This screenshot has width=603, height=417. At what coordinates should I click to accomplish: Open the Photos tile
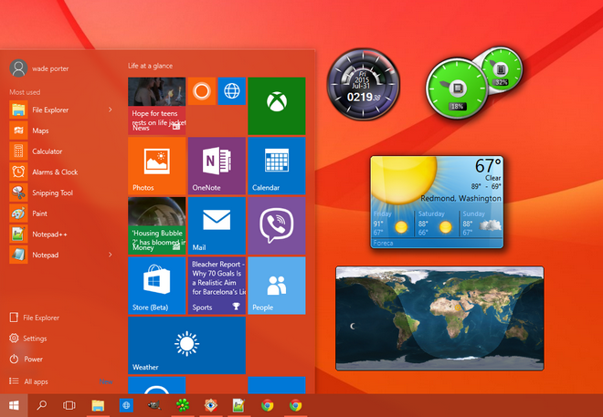pyautogui.click(x=157, y=166)
